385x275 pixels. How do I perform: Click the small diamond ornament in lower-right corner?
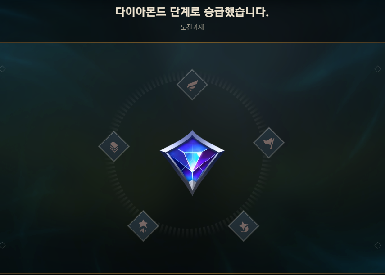378,245
